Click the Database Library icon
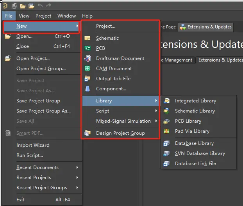 166,143
